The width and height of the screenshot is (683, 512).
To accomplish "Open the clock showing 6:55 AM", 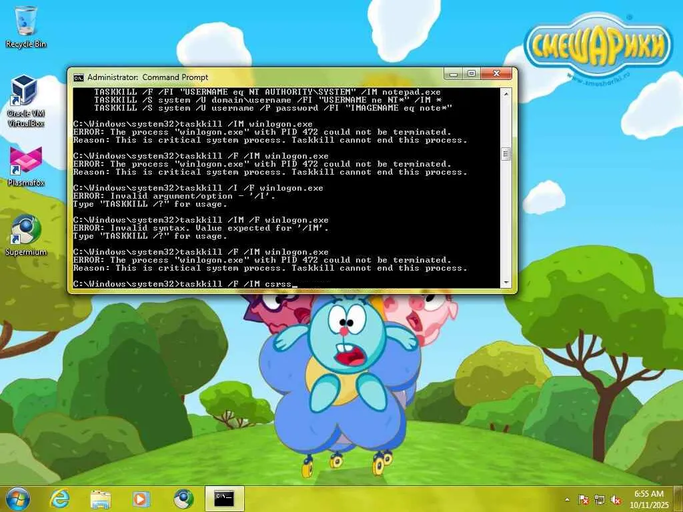I will point(648,499).
